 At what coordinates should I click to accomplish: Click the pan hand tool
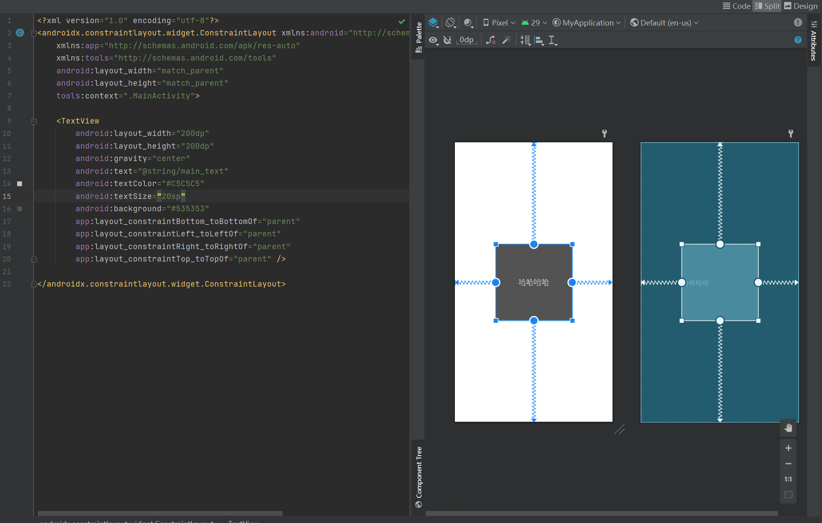[788, 428]
